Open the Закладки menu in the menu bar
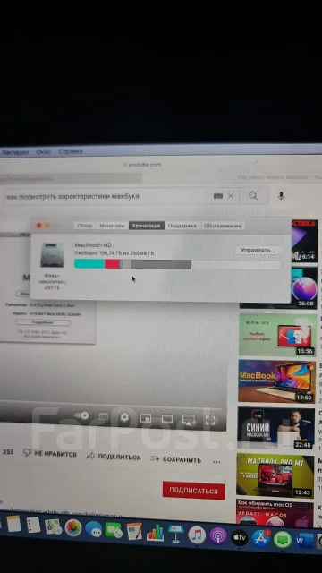The image size is (322, 573). pos(14,152)
